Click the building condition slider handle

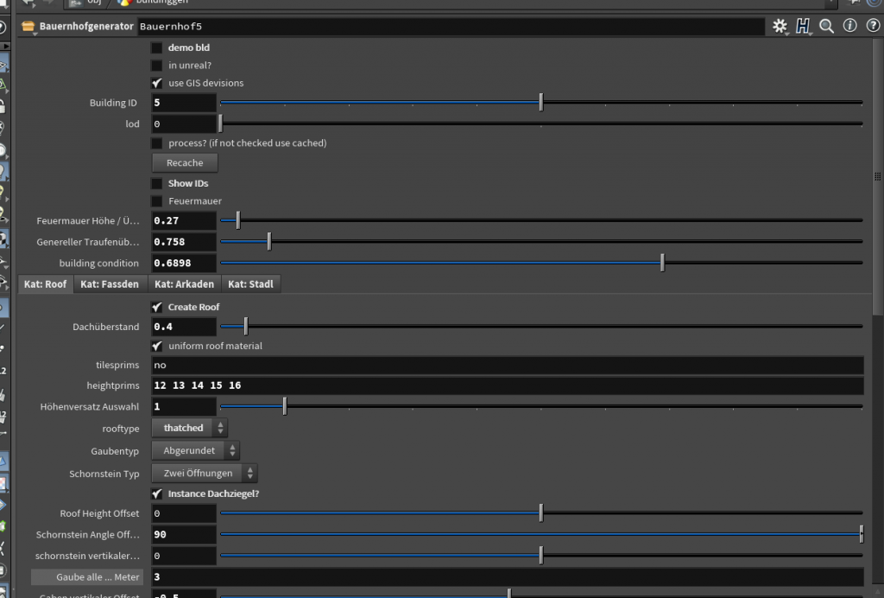click(662, 263)
